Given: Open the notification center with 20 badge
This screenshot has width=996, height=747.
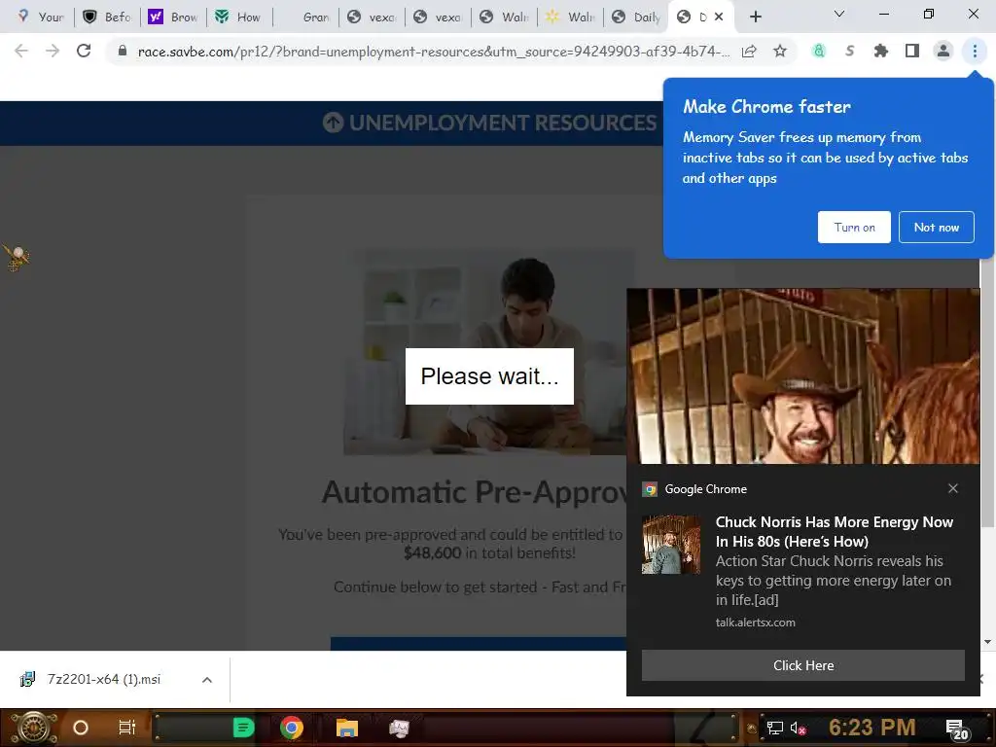Looking at the screenshot, I should pyautogui.click(x=957, y=729).
